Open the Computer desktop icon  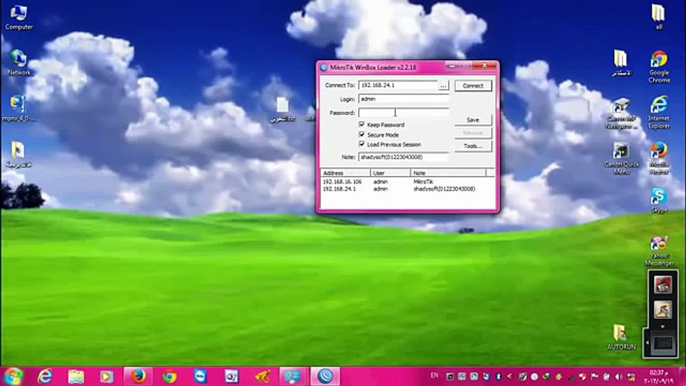click(x=19, y=17)
